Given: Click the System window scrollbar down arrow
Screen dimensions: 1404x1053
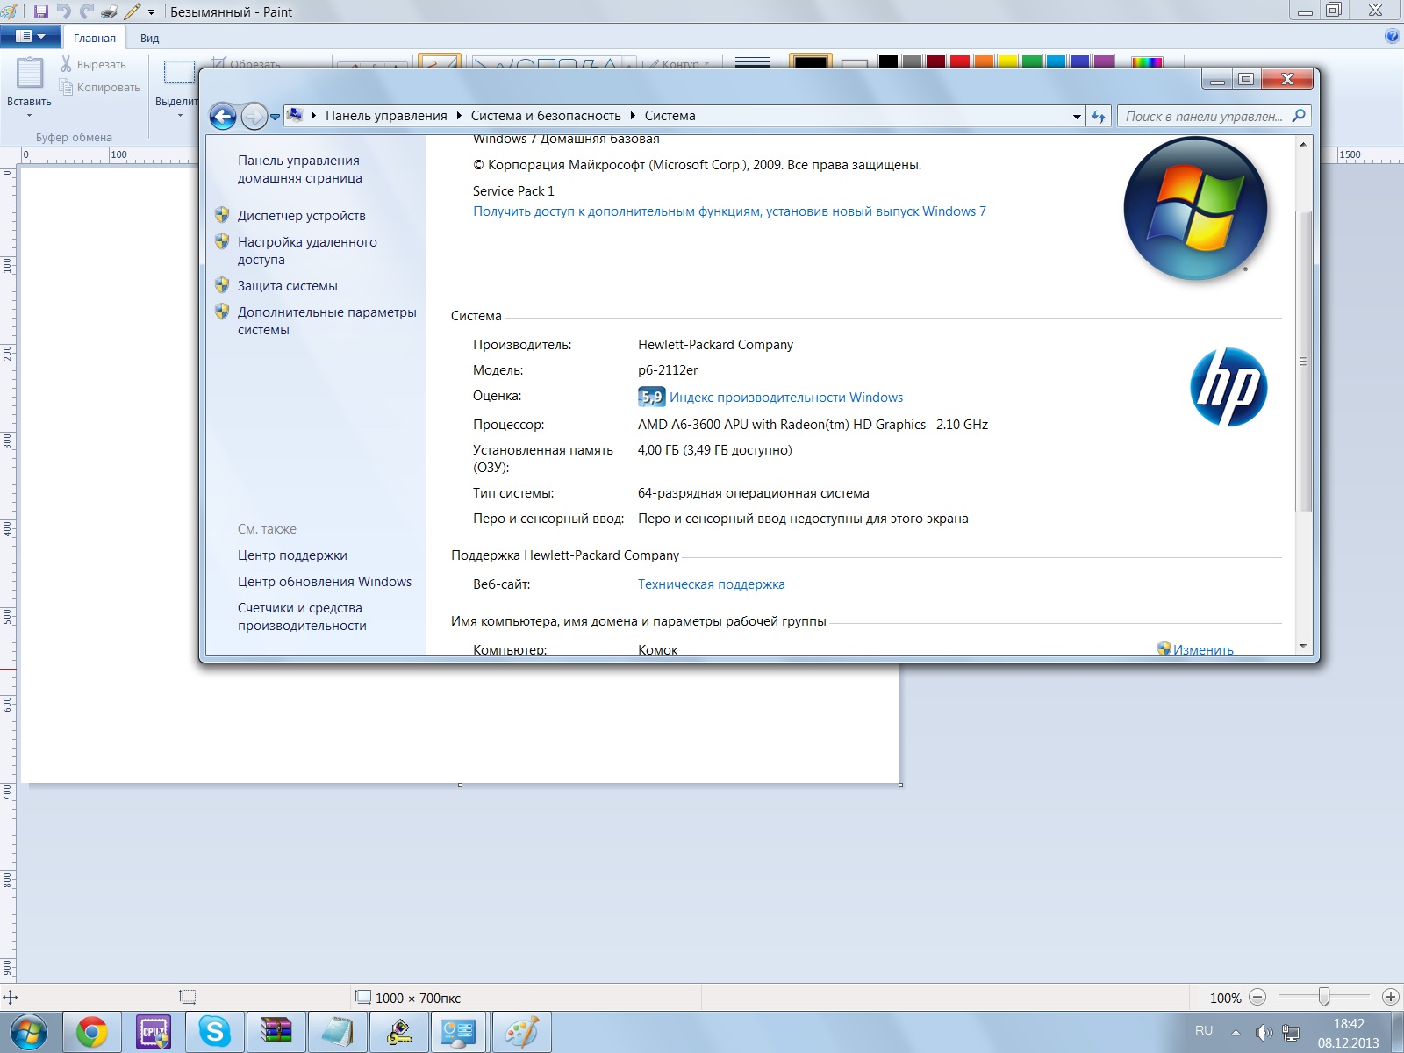Looking at the screenshot, I should coord(1303,646).
